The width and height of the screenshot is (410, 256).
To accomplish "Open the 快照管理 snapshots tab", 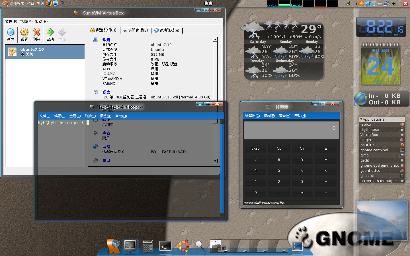I will tap(135, 30).
